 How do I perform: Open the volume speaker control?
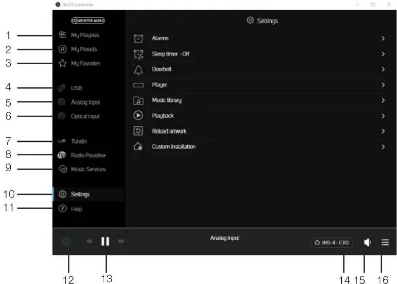(367, 242)
